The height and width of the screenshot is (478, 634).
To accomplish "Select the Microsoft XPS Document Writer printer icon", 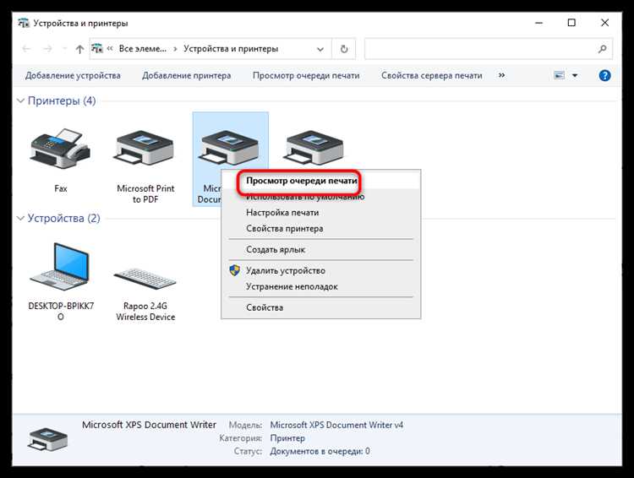I will click(230, 148).
